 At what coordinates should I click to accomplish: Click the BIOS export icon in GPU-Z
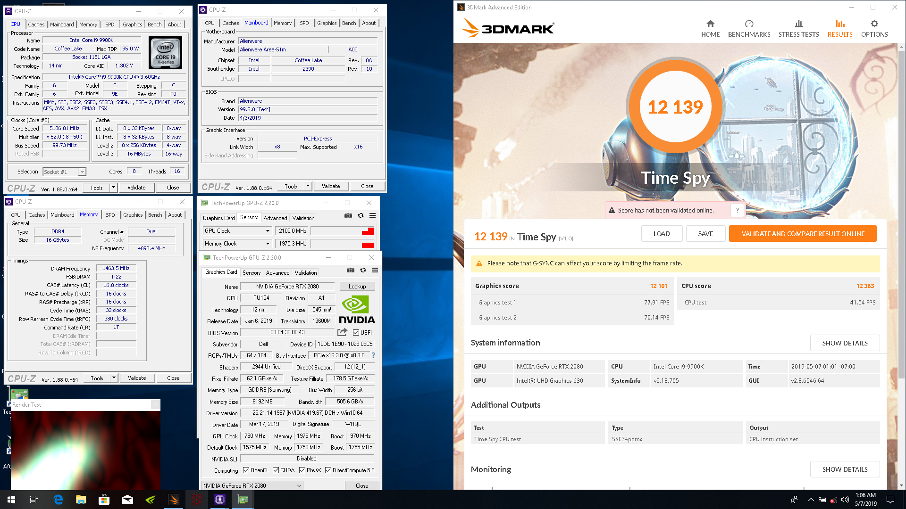pyautogui.click(x=341, y=332)
